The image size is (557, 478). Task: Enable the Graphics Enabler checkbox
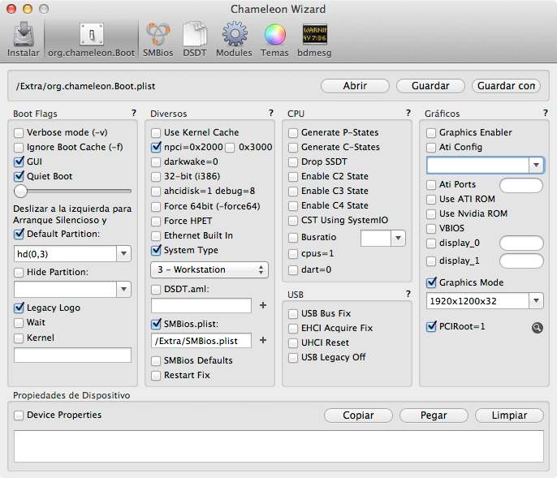431,133
